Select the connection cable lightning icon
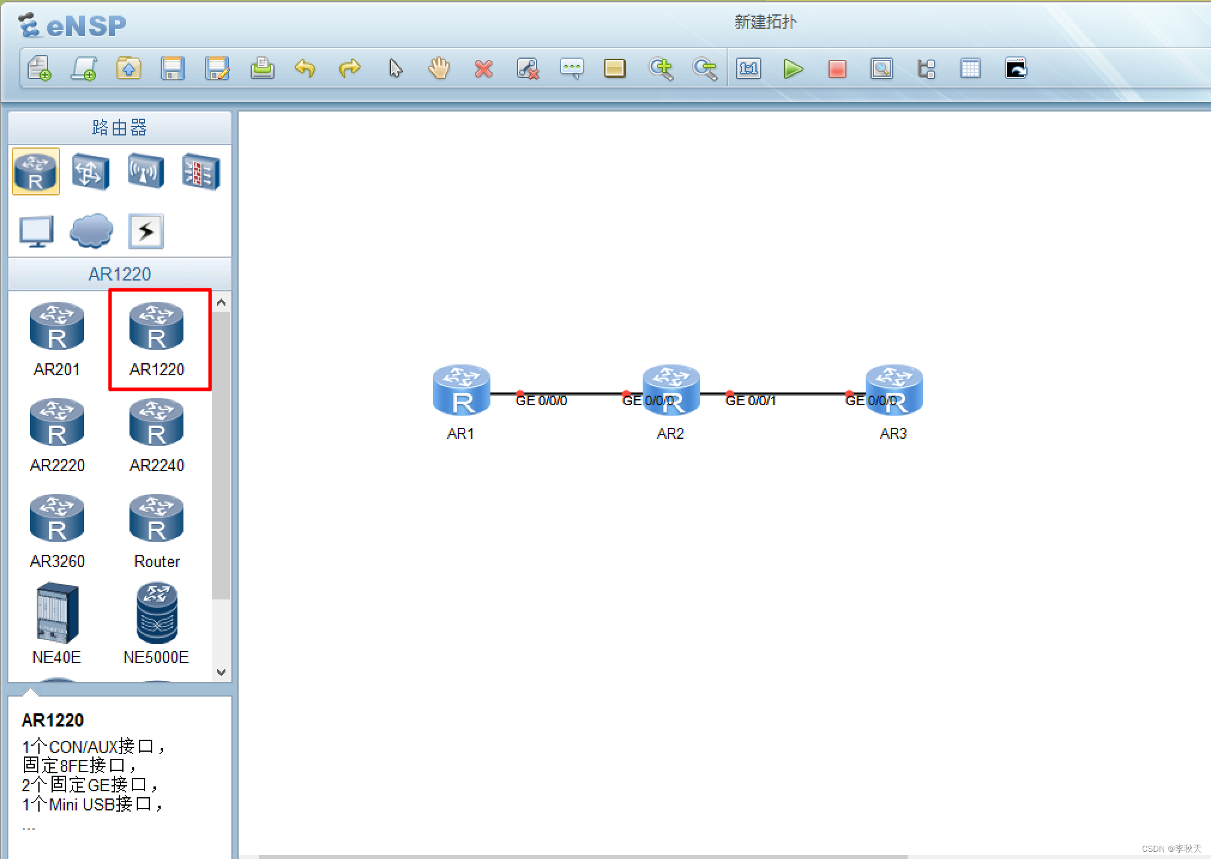The image size is (1211, 859). pos(146,231)
